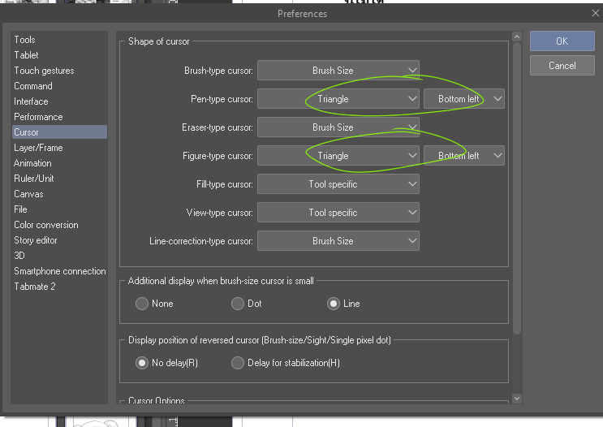Click the Cancel button
The height and width of the screenshot is (427, 603).
click(x=562, y=65)
